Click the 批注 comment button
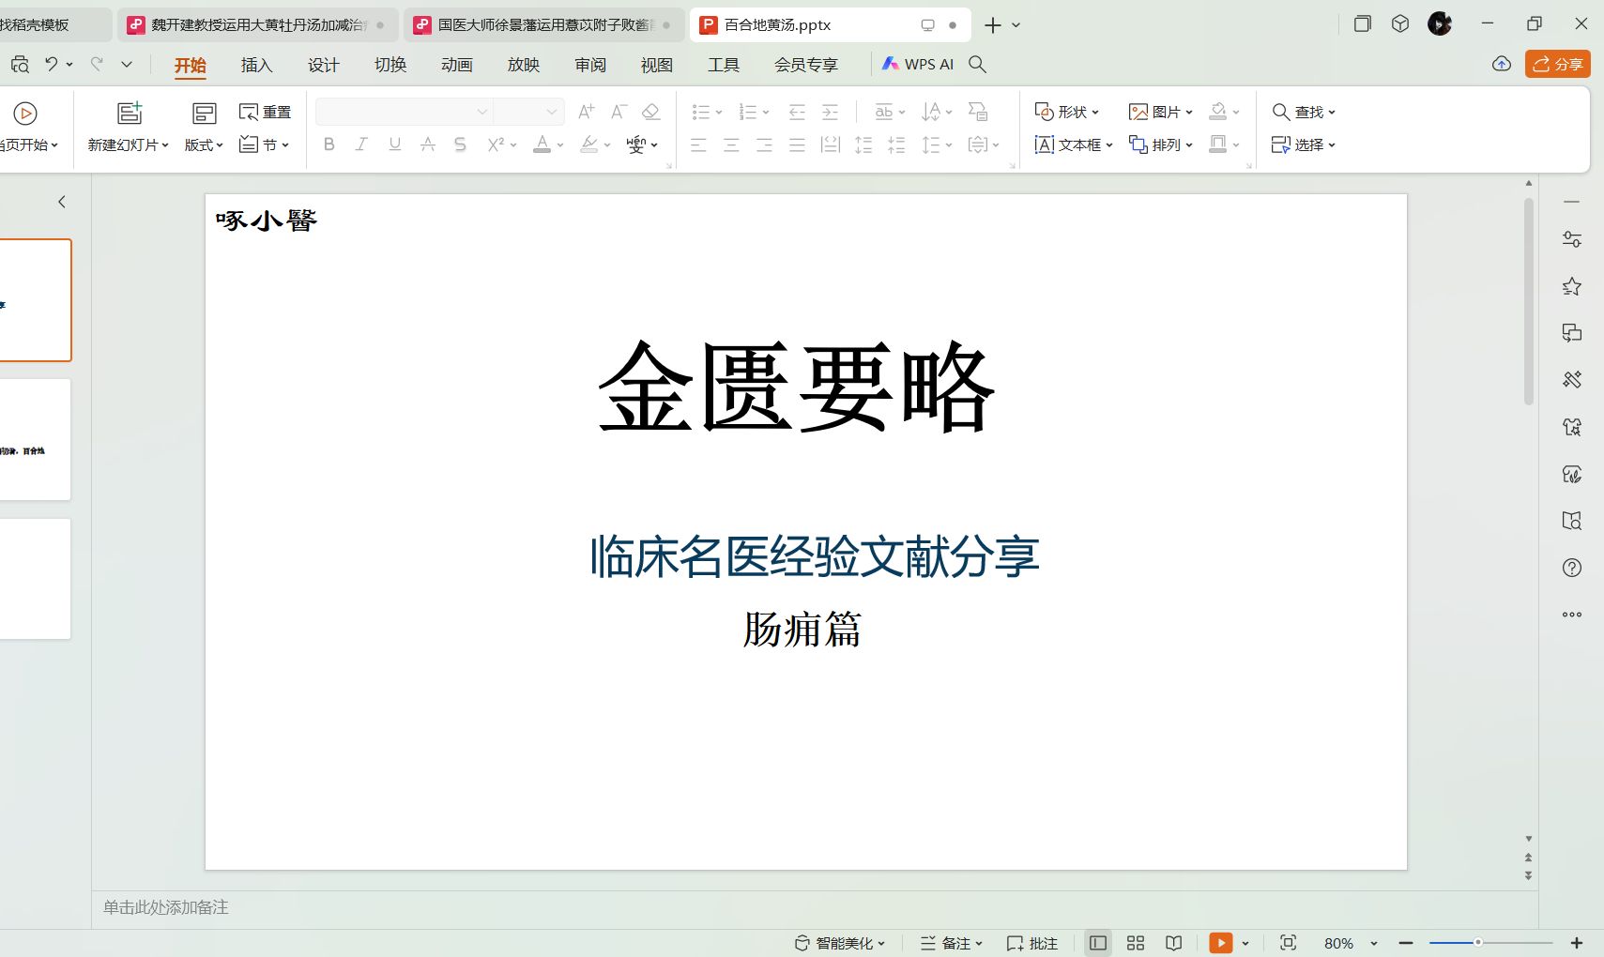The image size is (1604, 957). click(1032, 943)
